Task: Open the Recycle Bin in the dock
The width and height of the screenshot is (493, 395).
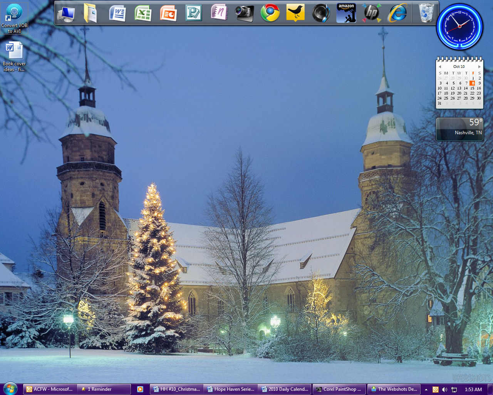Action: click(426, 13)
